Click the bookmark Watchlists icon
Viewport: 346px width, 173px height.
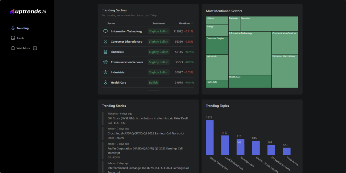pos(13,48)
